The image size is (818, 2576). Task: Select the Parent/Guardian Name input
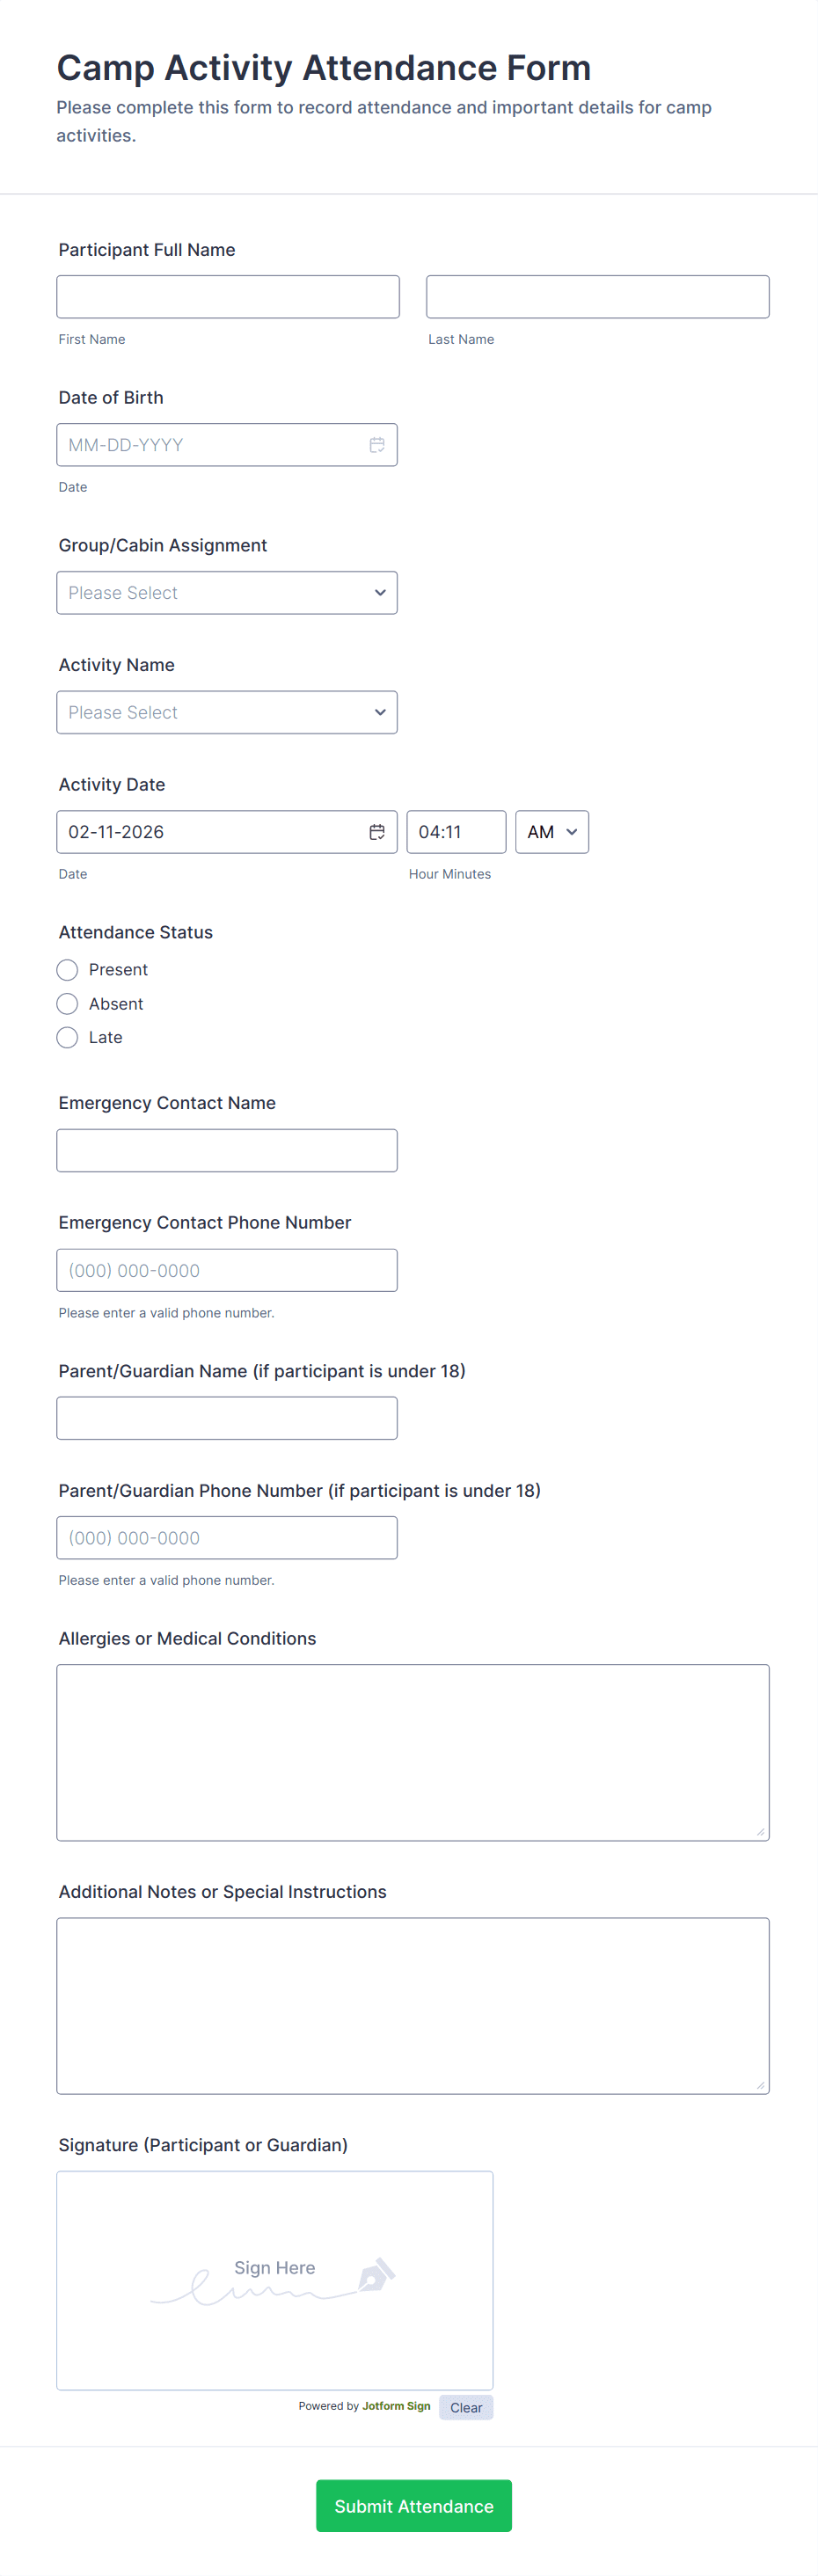click(227, 1419)
